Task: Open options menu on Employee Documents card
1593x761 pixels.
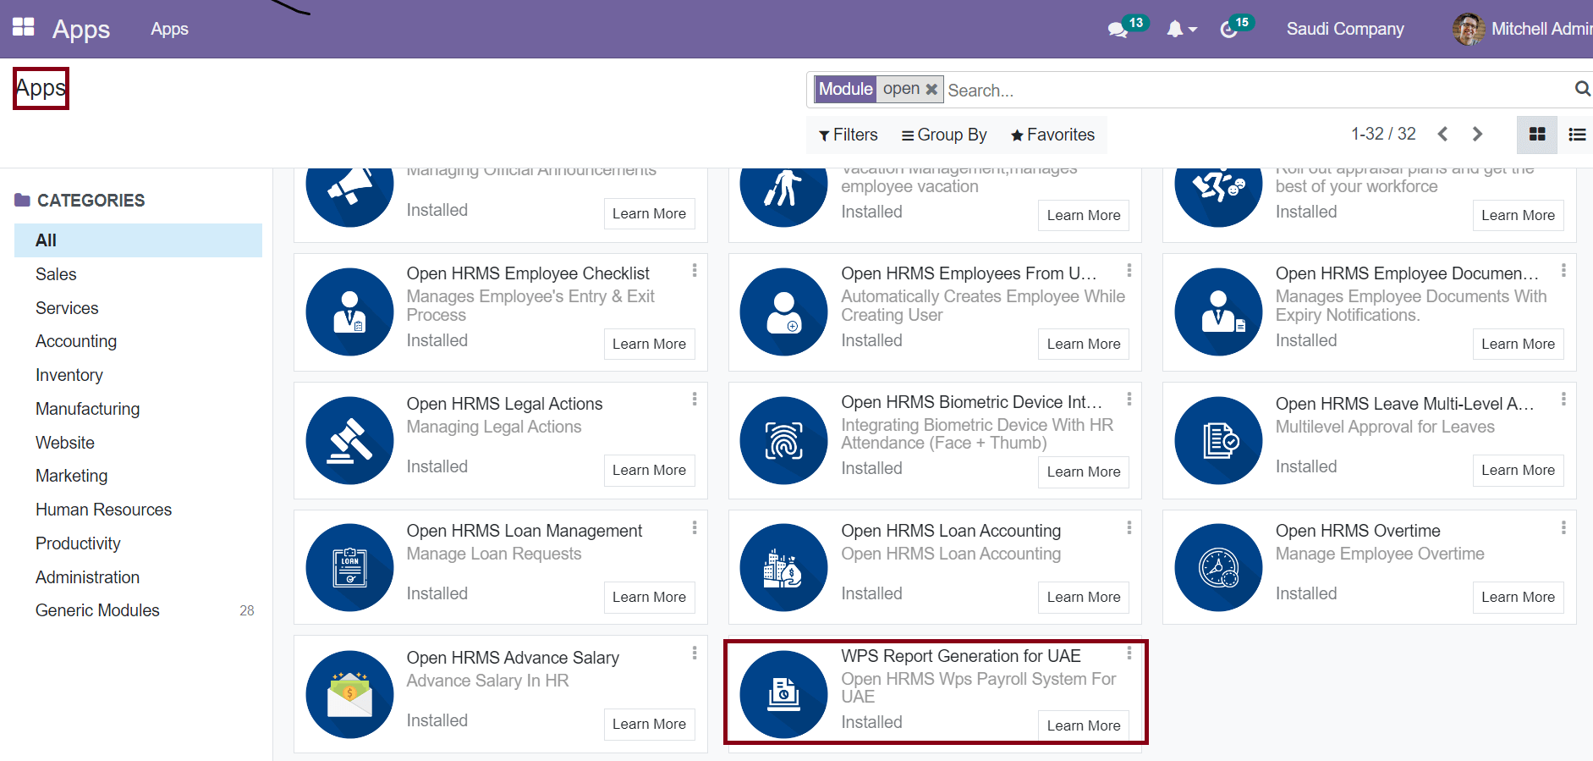Action: click(1563, 270)
